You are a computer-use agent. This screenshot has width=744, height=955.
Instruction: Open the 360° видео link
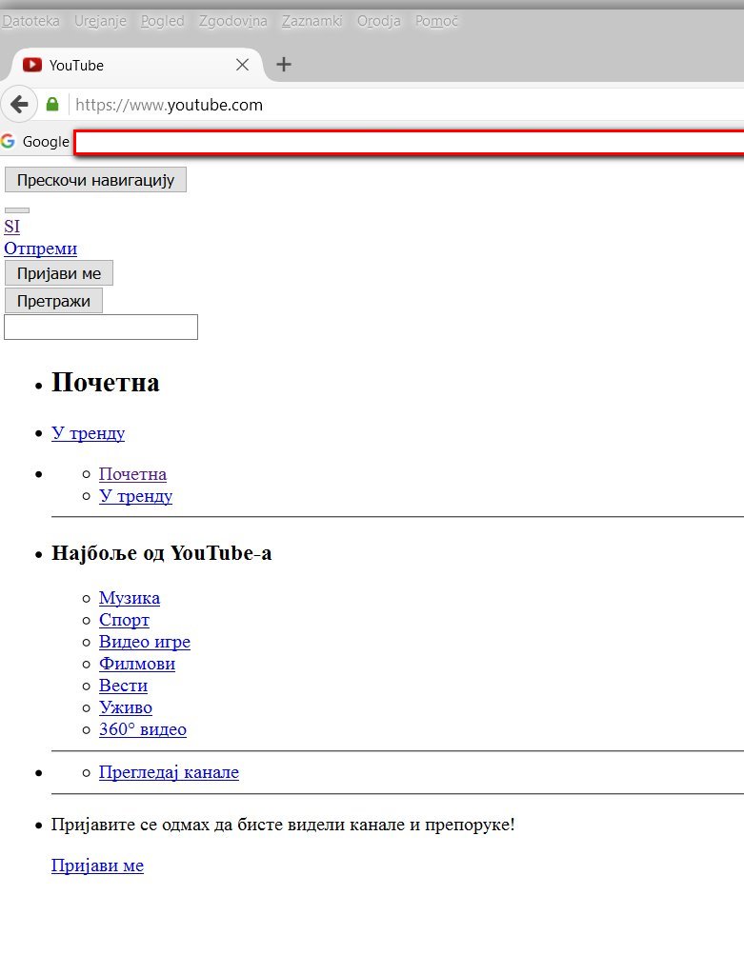143,729
